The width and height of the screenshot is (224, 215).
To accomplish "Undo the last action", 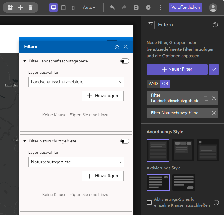I will [x=112, y=7].
